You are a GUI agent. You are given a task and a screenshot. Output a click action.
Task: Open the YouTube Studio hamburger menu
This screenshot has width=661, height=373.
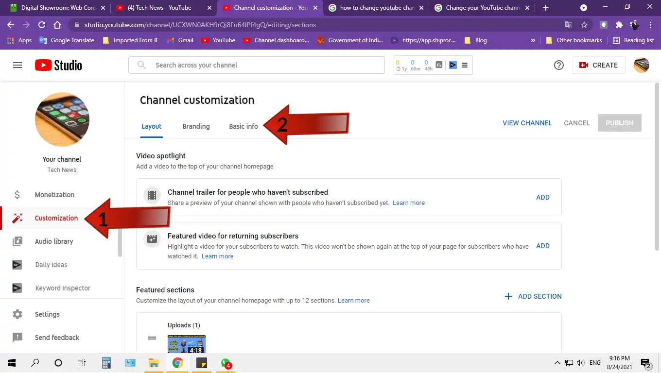click(x=17, y=65)
